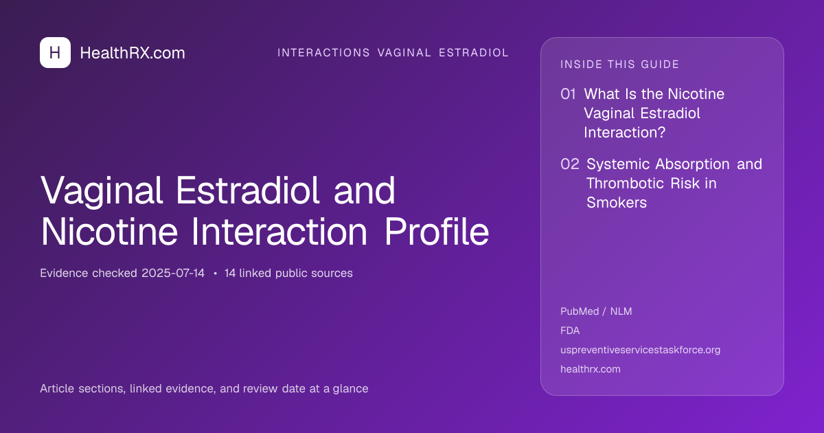
Task: Click the uspreventiveservicestaskforce.org source
Action: pyautogui.click(x=640, y=350)
